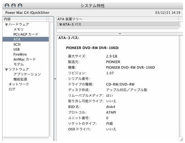185x143 pixels.
Task: Open the FireWire sidebar entry
Action: (x=20, y=54)
